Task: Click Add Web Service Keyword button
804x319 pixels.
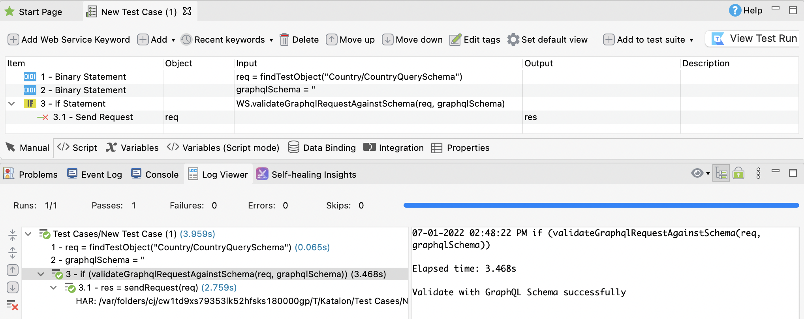Action: 69,40
